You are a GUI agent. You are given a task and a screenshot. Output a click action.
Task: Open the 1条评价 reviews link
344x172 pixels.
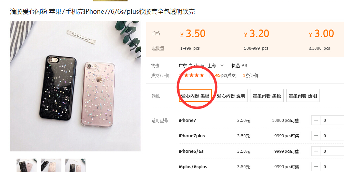click(x=251, y=76)
